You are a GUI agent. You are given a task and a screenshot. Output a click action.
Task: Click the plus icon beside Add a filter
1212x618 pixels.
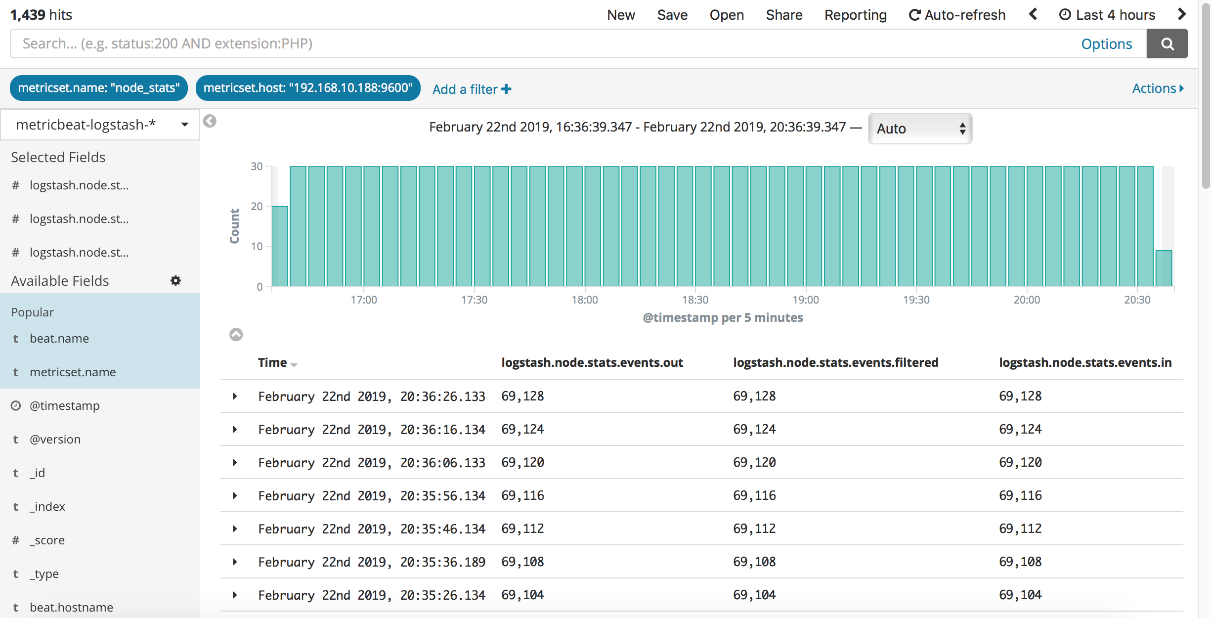[x=506, y=89]
